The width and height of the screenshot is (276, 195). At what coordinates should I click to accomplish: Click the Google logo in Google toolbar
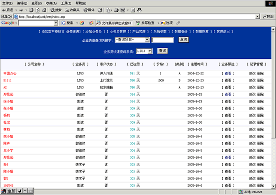pos(8,23)
